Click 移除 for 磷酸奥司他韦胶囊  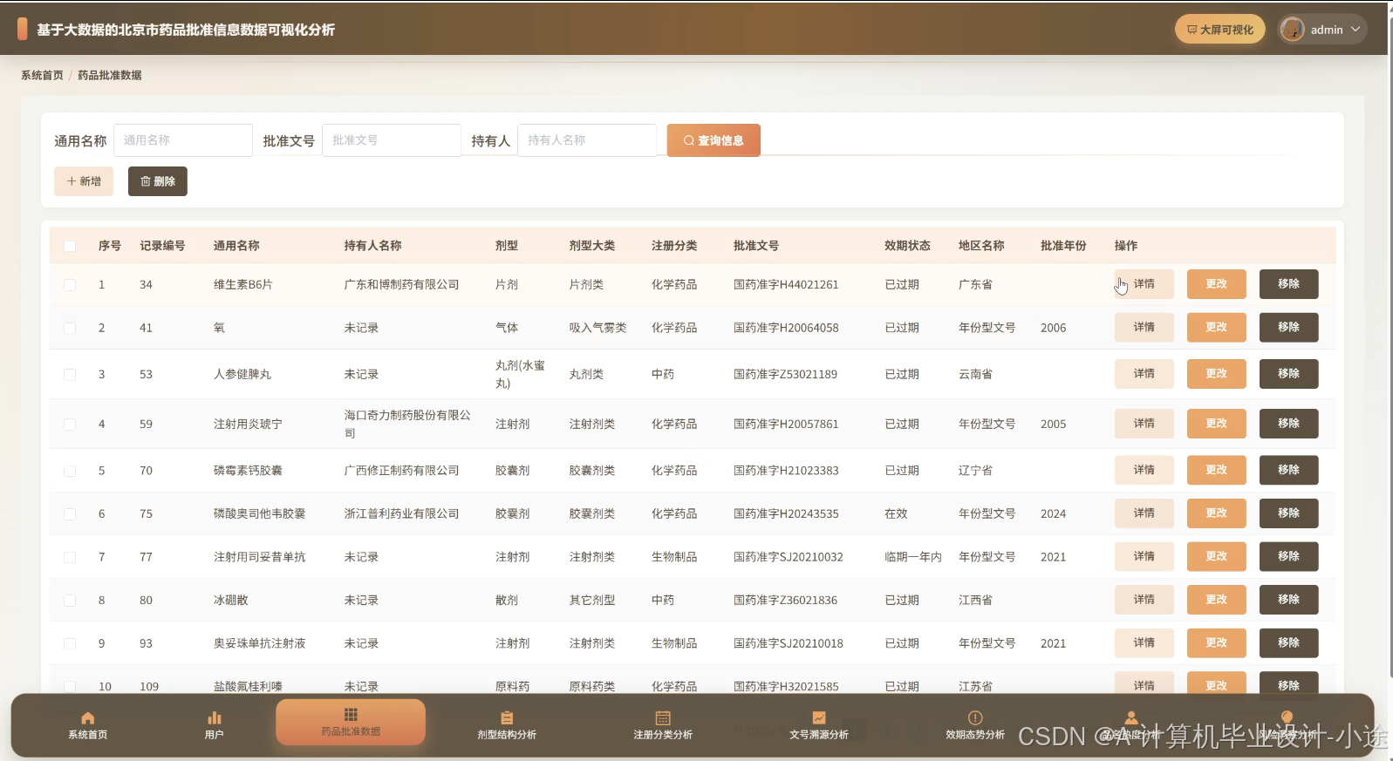(x=1289, y=513)
